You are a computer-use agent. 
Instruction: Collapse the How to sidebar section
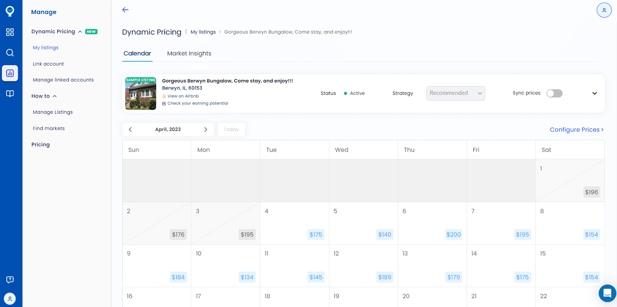coord(54,96)
